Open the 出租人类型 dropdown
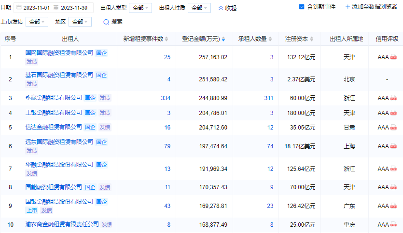 pyautogui.click(x=140, y=8)
